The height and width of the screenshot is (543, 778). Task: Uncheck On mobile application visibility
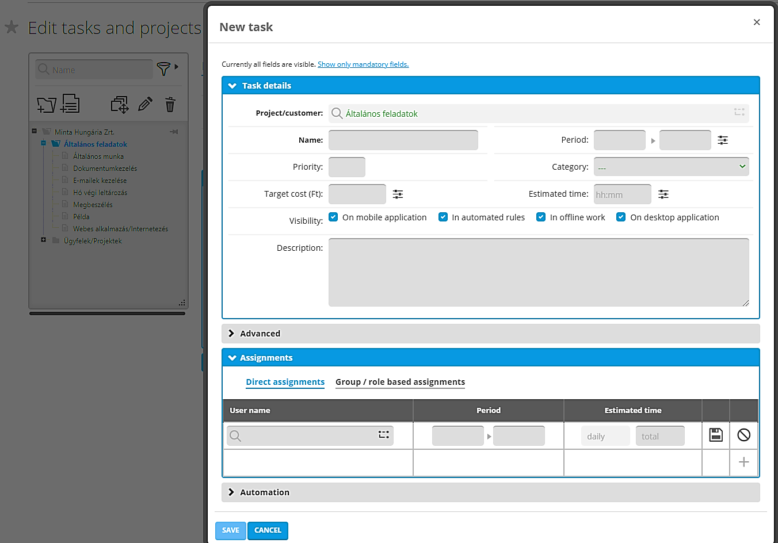click(333, 217)
